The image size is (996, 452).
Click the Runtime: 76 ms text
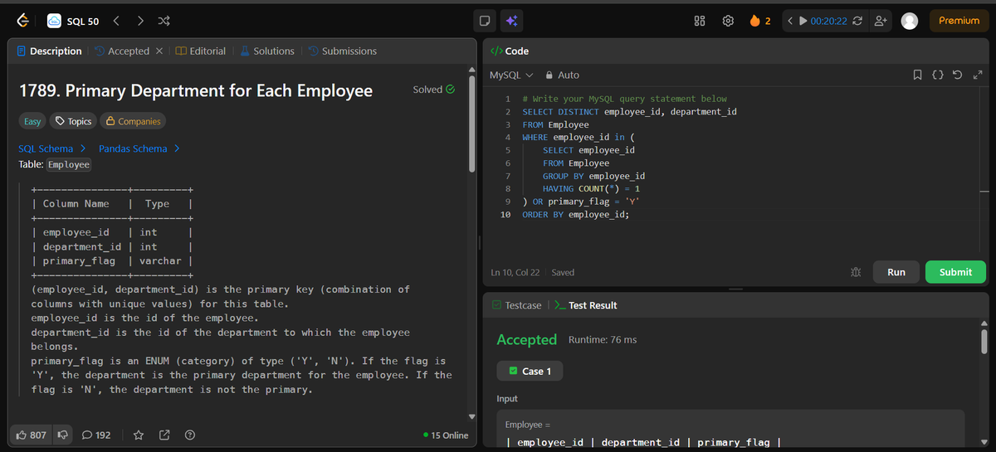pyautogui.click(x=603, y=339)
